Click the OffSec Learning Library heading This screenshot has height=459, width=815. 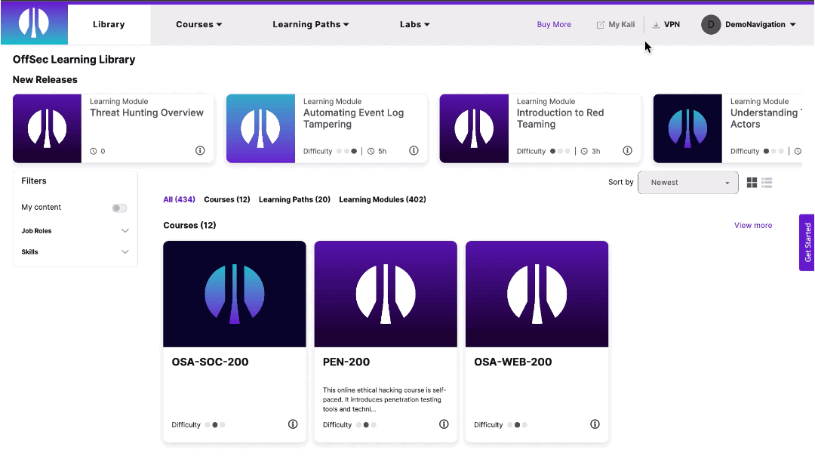[74, 60]
